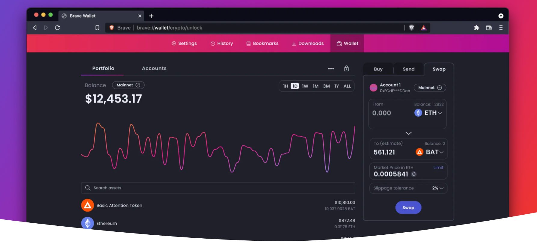Open the Basic Attention Token asset row
This screenshot has width=537, height=250.
(x=218, y=205)
